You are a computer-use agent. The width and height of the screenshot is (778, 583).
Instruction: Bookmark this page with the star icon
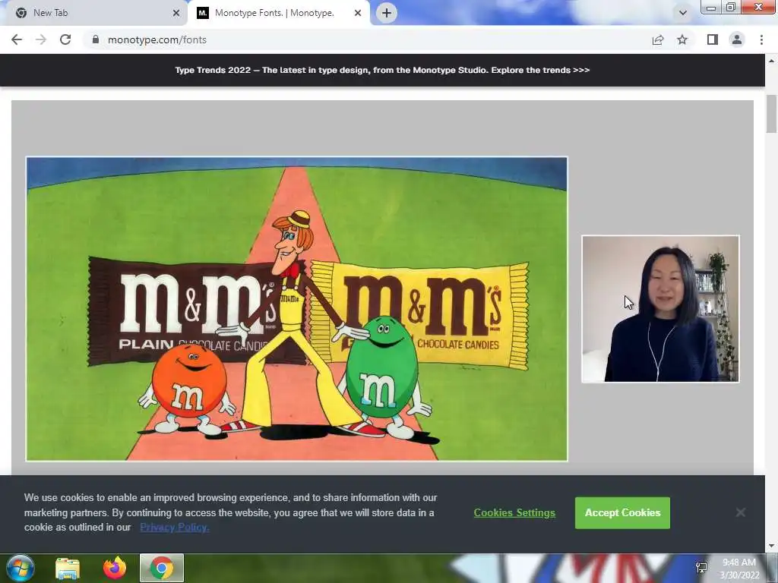coord(683,39)
